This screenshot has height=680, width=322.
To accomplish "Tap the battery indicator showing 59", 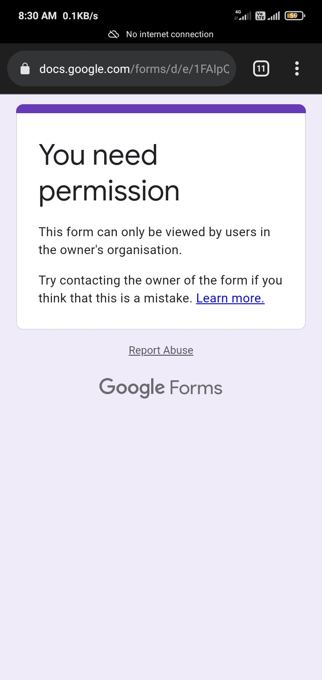I will click(x=294, y=15).
